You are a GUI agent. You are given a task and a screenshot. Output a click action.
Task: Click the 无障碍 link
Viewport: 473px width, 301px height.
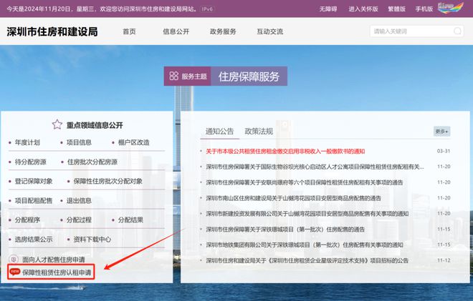pos(328,9)
